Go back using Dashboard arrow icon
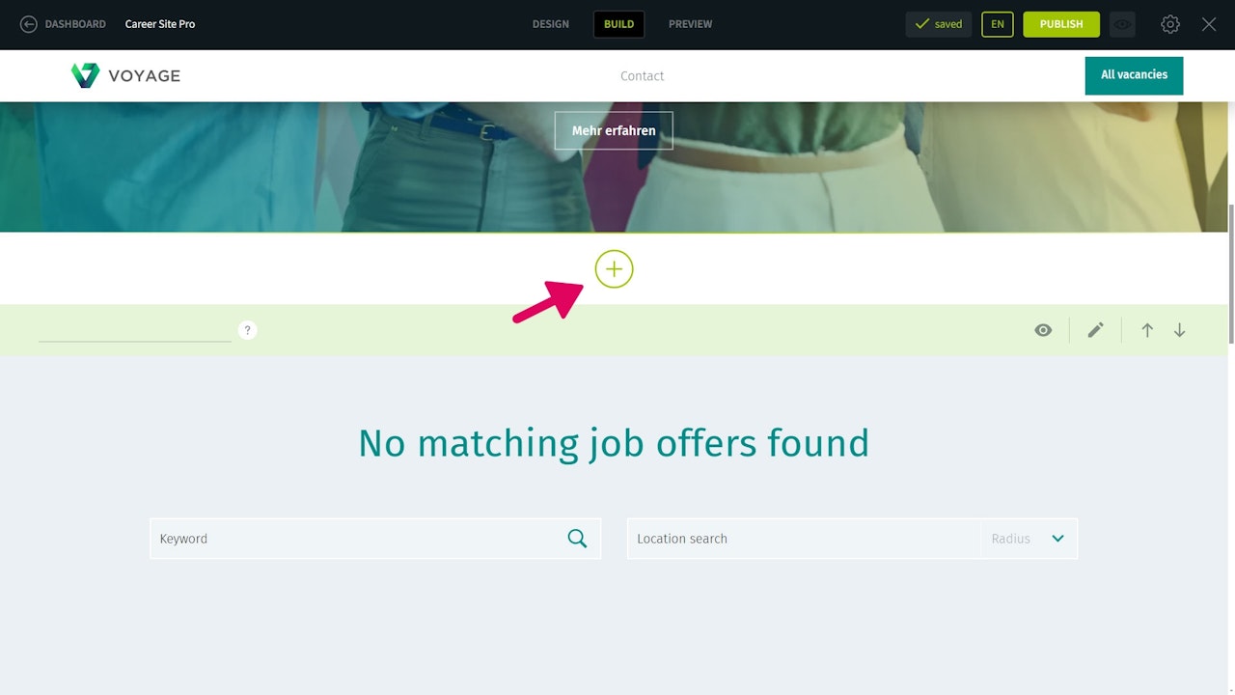 29,24
